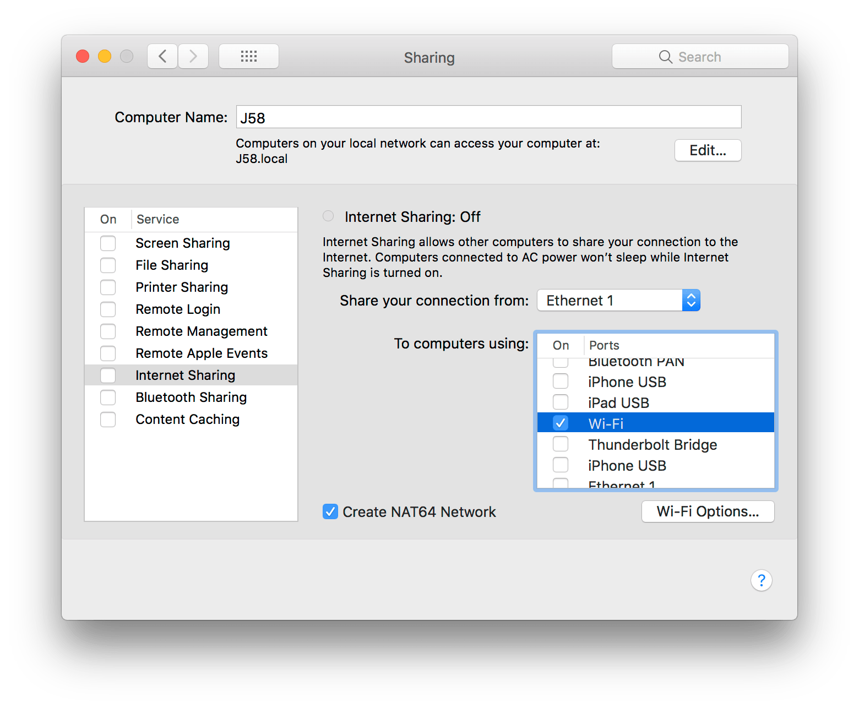Go back with the left chevron button

point(162,56)
